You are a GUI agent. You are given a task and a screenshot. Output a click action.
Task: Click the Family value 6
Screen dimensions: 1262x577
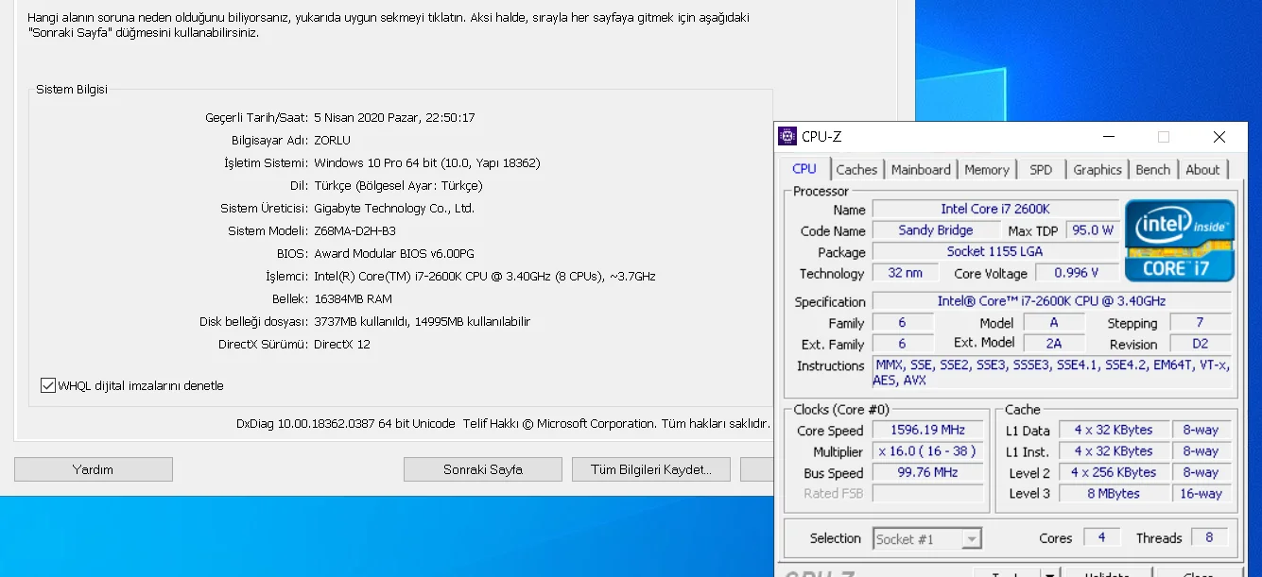coord(903,323)
